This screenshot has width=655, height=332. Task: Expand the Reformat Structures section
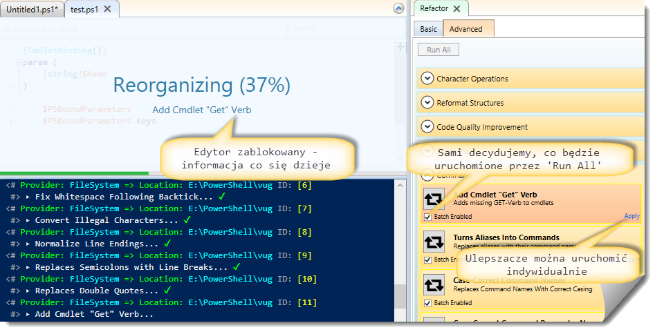click(x=427, y=103)
